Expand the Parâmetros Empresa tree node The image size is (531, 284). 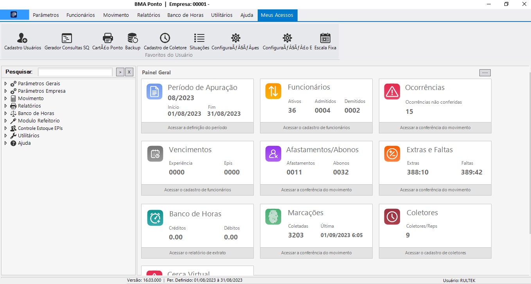tap(6, 91)
